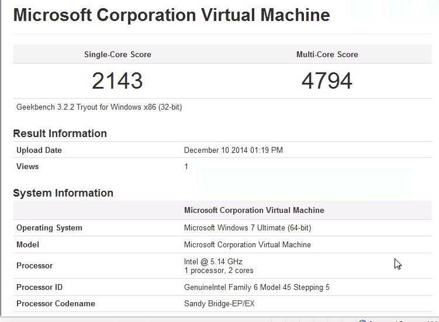Click the Sandy Bridge-EP/EX codename value

click(x=219, y=303)
